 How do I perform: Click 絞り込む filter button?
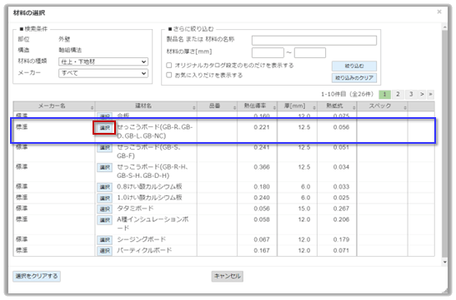pyautogui.click(x=354, y=66)
